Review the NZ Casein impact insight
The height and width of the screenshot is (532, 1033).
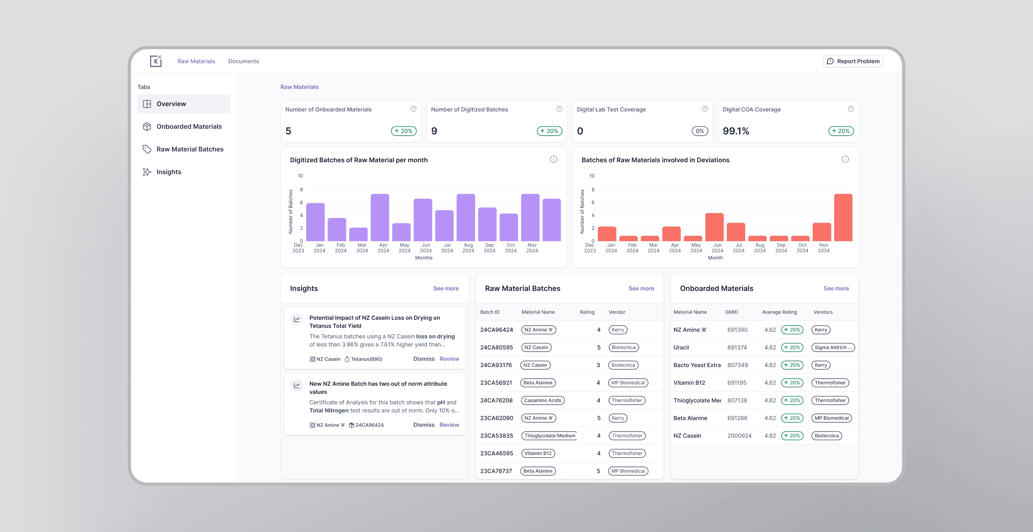tap(449, 359)
